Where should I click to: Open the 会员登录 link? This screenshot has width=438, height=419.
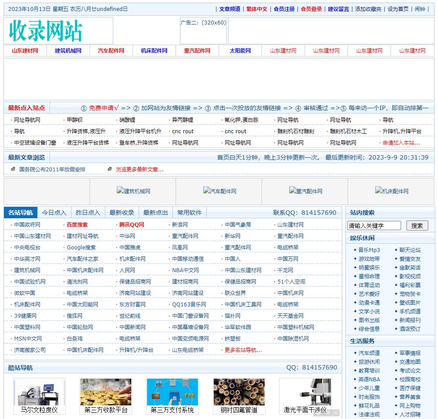click(311, 9)
